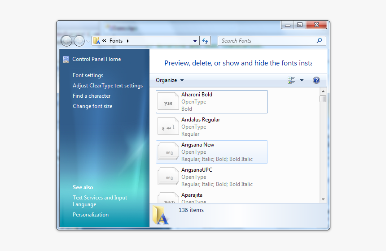
Task: Select the Aharoni Bold font thumbnail
Action: tap(168, 102)
